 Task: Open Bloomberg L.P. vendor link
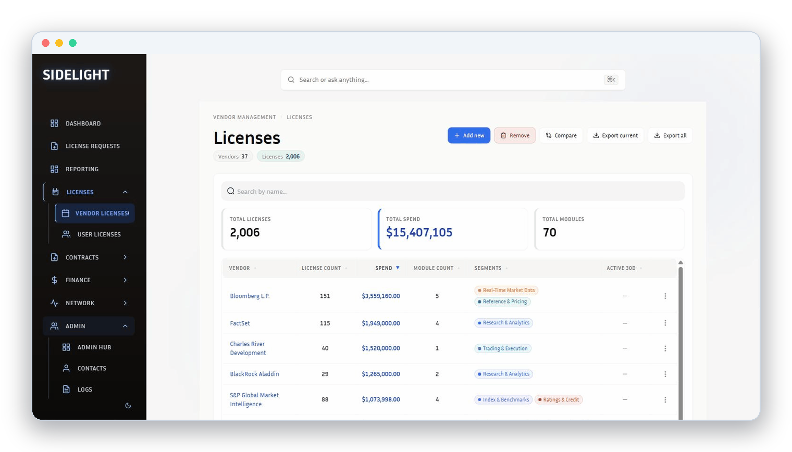250,296
